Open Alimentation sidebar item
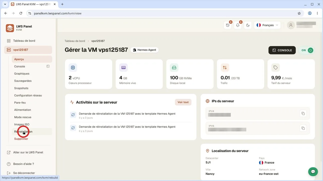The height and width of the screenshot is (181, 323). (x=32, y=110)
